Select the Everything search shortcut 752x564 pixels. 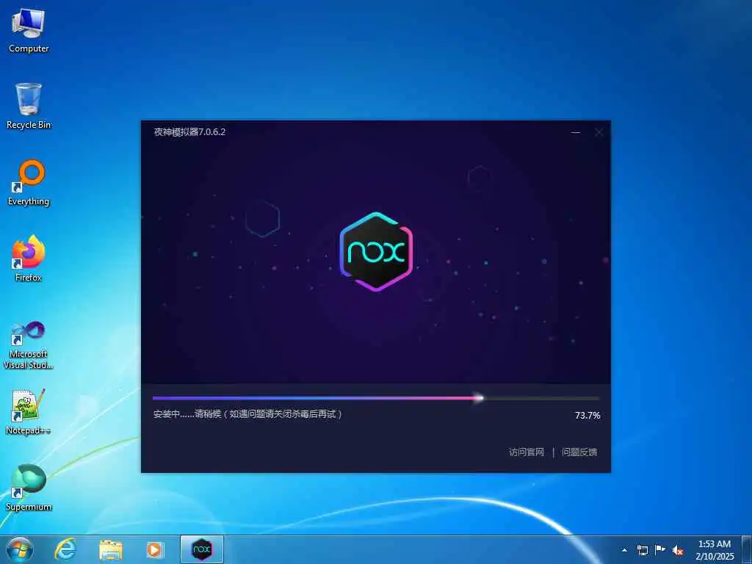pyautogui.click(x=29, y=183)
